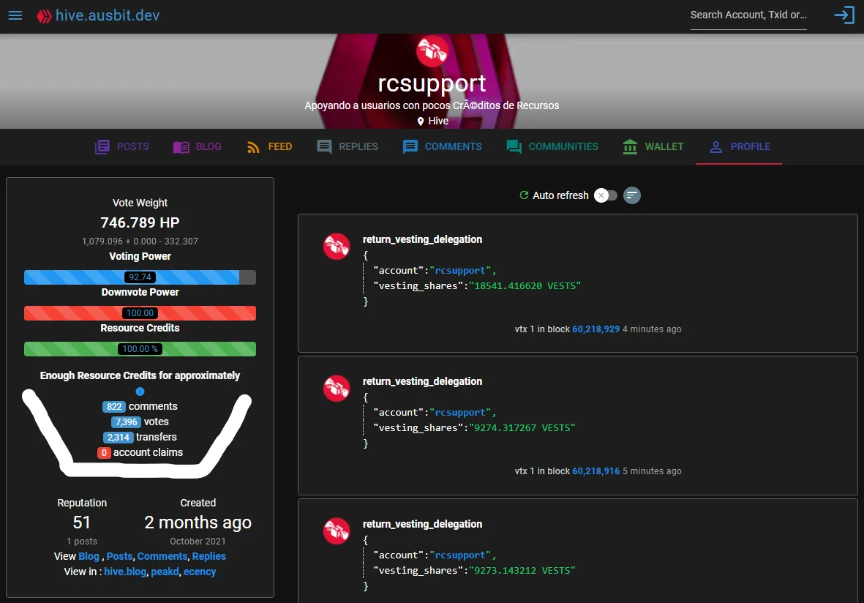View the profile in peakd

click(x=165, y=572)
